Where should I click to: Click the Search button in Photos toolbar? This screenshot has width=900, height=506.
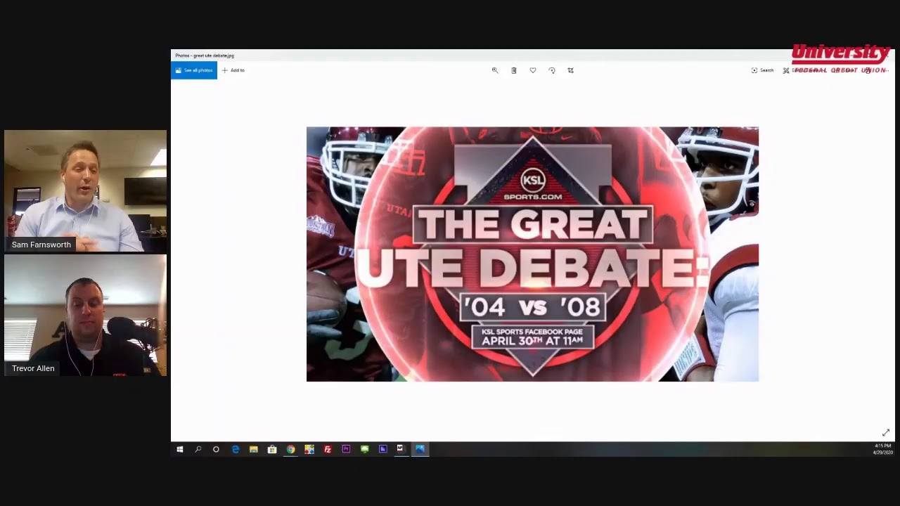point(762,70)
